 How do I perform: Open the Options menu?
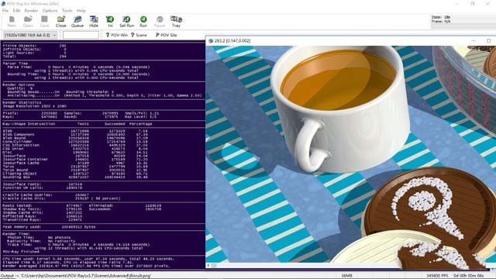50,10
